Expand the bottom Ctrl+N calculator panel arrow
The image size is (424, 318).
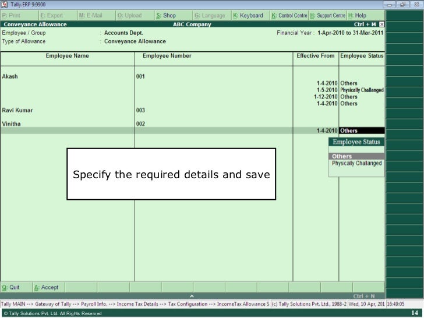pos(192,296)
